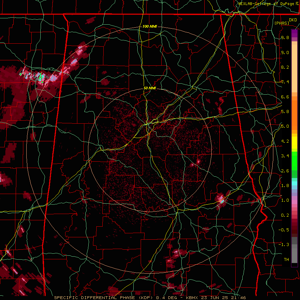Click the 5.8 scale value
This screenshot has width=300, height=300.
pos(285,112)
